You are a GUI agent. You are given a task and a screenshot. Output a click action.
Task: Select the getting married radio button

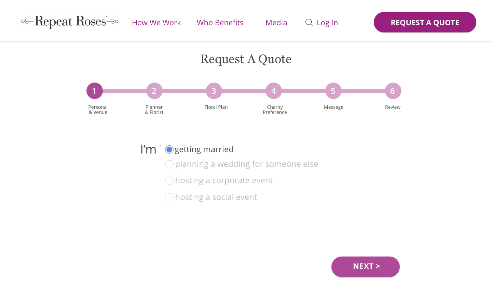(x=169, y=149)
